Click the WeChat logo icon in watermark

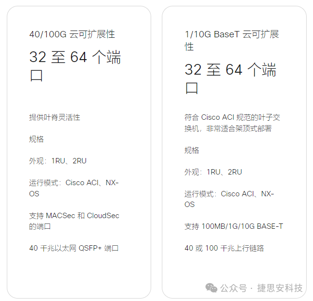click(x=211, y=288)
